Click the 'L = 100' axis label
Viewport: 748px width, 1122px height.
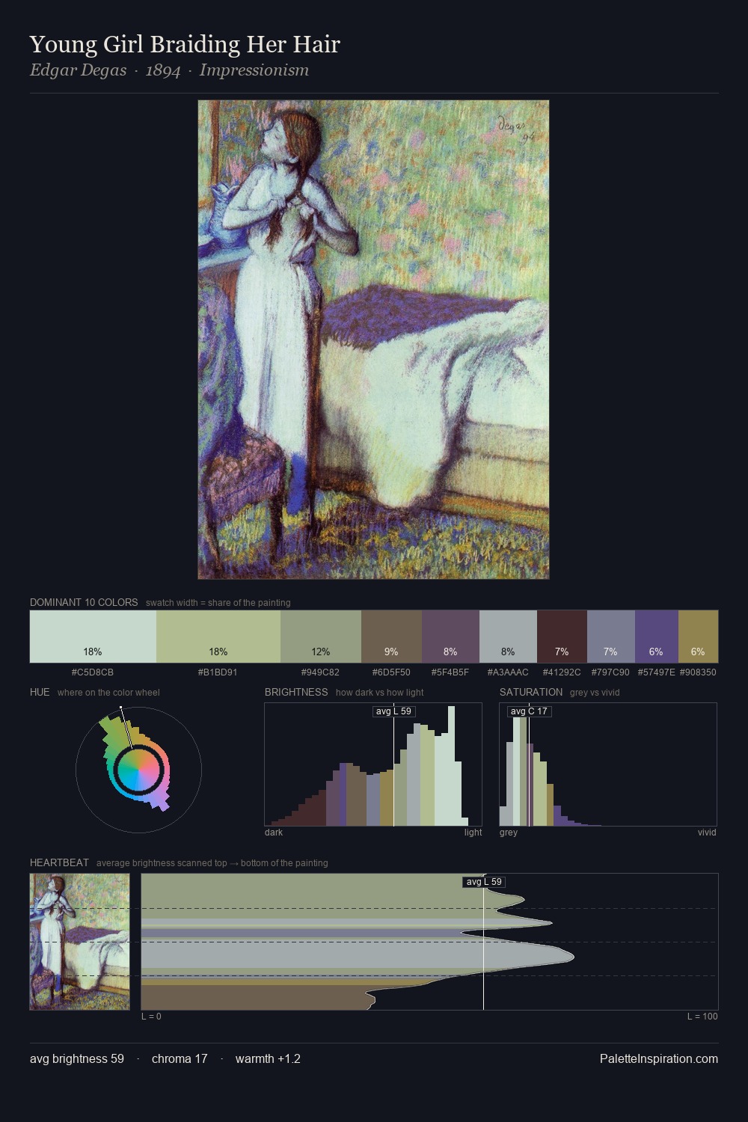(702, 1016)
